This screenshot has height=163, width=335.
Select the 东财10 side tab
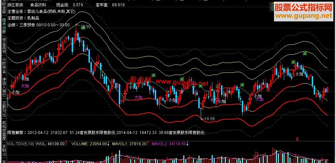[x=4, y=149]
